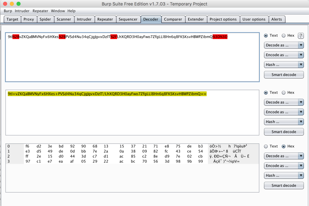Click Smart decode in the third panel

[284, 186]
